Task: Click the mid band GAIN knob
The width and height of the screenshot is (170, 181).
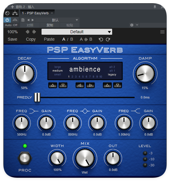Action: [x=97, y=123]
